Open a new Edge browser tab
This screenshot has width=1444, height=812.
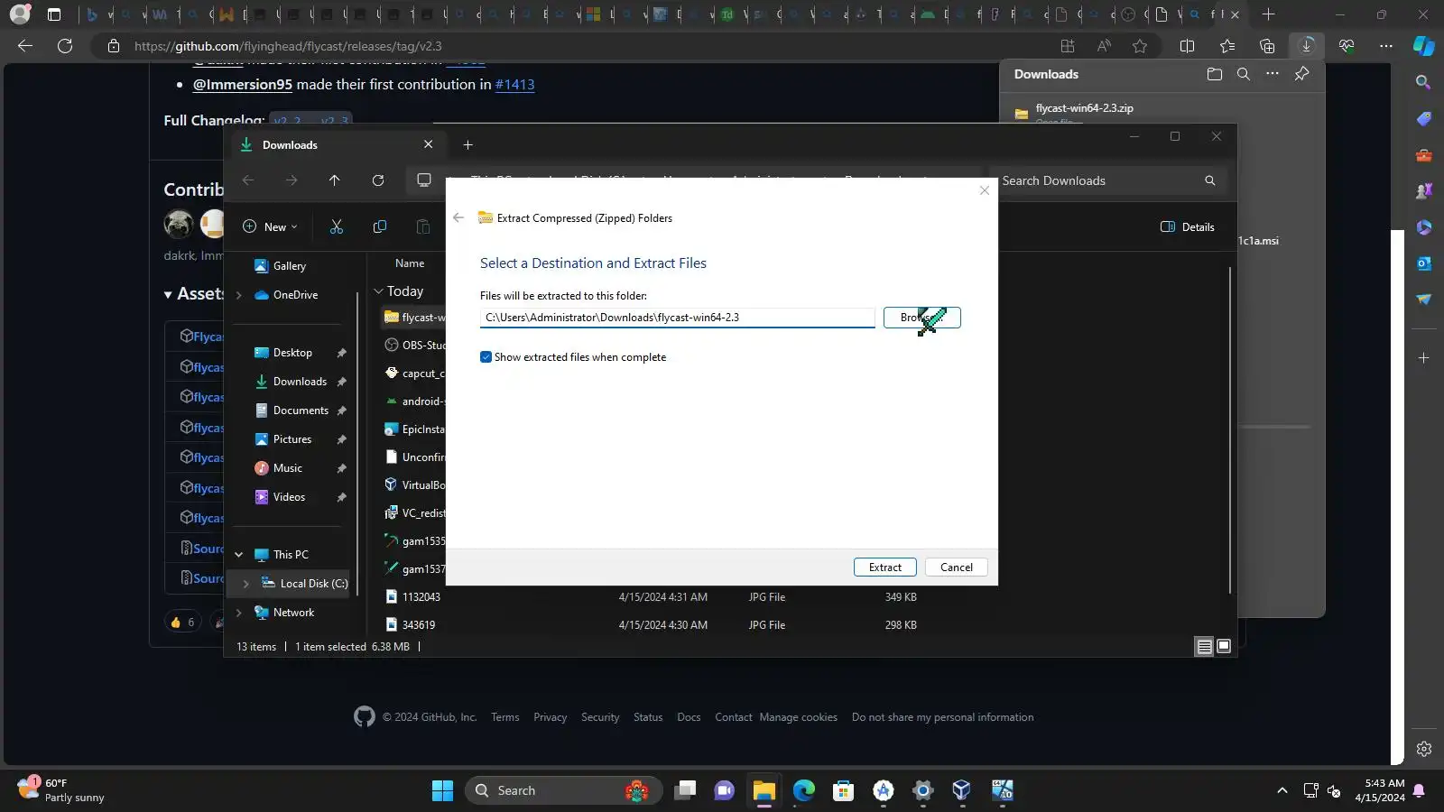coord(1268,14)
